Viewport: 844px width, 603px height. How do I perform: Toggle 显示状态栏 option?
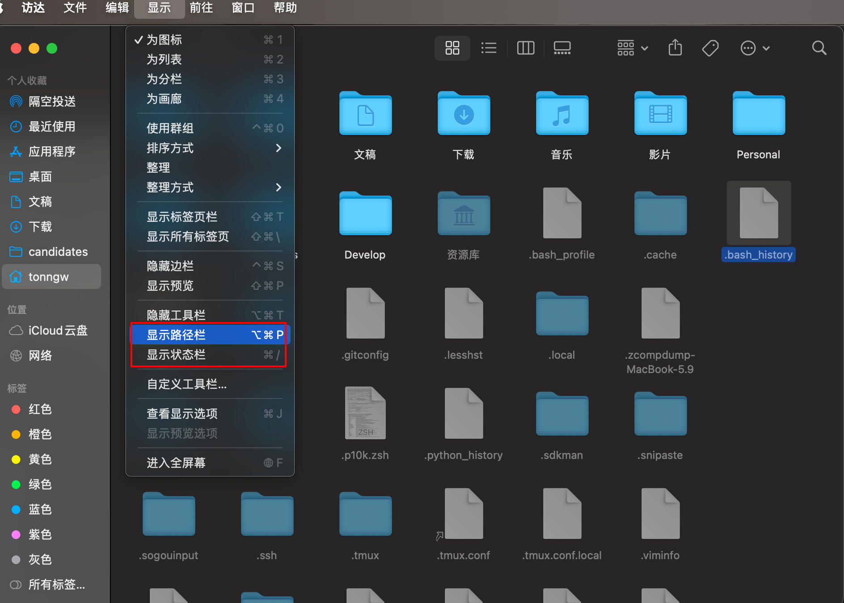pyautogui.click(x=210, y=355)
